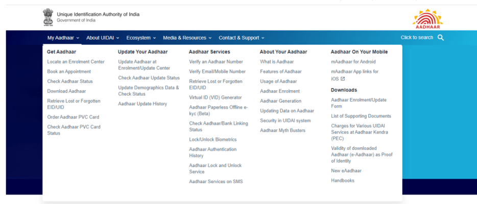Select mAadhaar for Android link

point(353,62)
